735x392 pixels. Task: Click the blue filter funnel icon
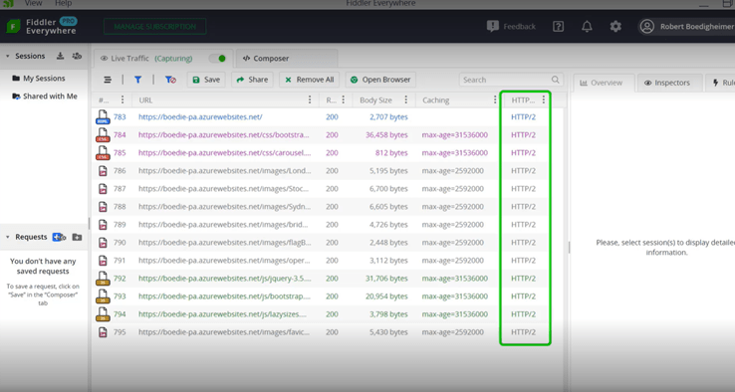[137, 80]
